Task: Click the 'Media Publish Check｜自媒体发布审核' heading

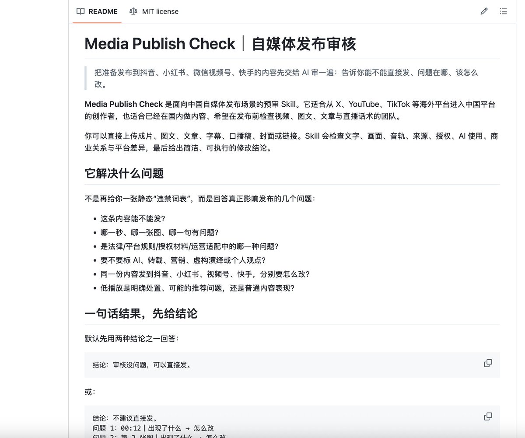Action: [x=220, y=44]
